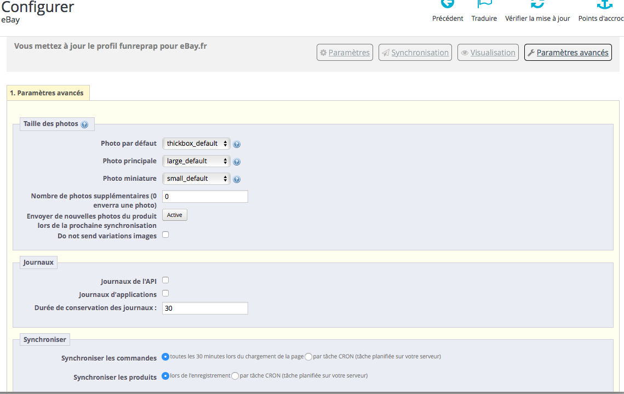Show help for Photo principale
The height and width of the screenshot is (394, 624).
click(237, 162)
